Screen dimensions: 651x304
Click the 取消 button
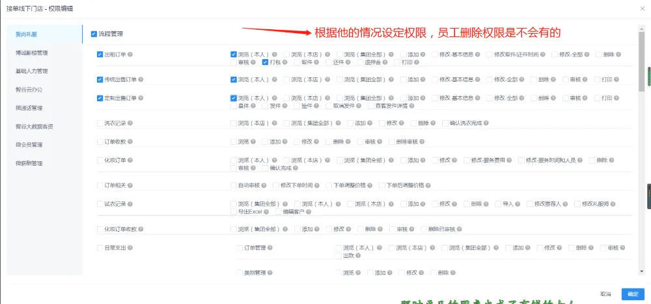click(x=605, y=294)
